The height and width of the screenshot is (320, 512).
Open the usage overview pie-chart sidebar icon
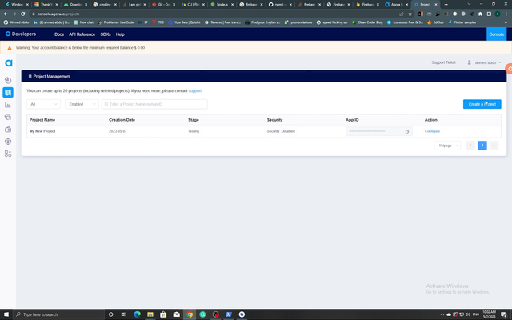(x=8, y=80)
